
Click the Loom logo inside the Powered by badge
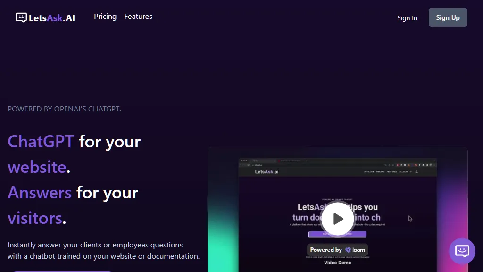(348, 250)
